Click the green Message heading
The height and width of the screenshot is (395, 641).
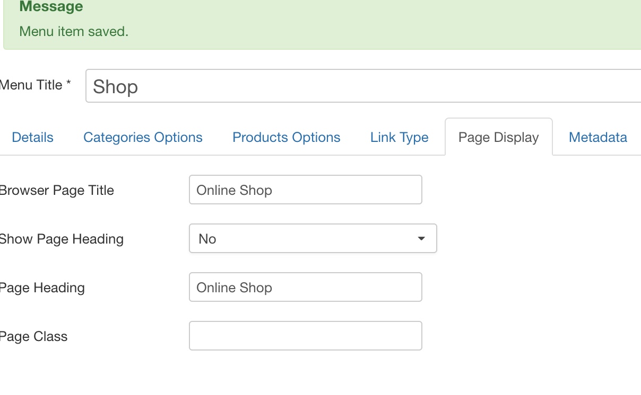51,7
